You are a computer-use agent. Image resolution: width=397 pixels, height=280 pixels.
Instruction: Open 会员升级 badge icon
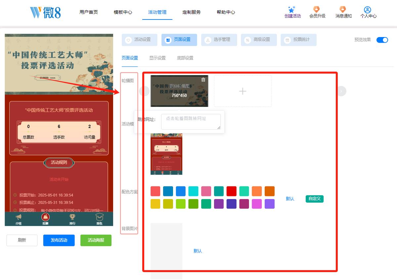tap(317, 9)
